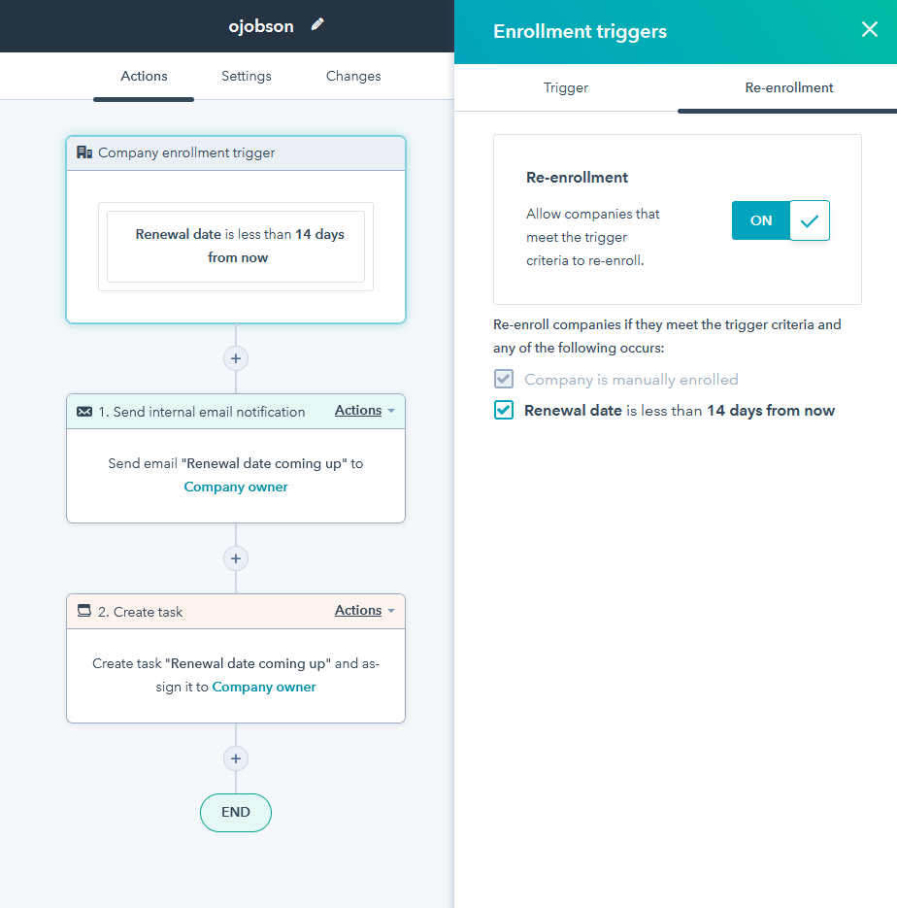This screenshot has height=908, width=897.
Task: Select the END node at the workflow bottom
Action: [235, 813]
